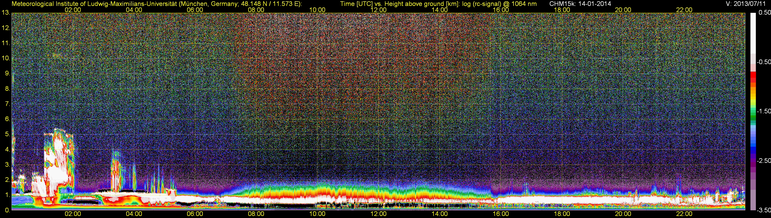Click the 12. km height axis label
This screenshot has height=218, width=771.
point(6,28)
